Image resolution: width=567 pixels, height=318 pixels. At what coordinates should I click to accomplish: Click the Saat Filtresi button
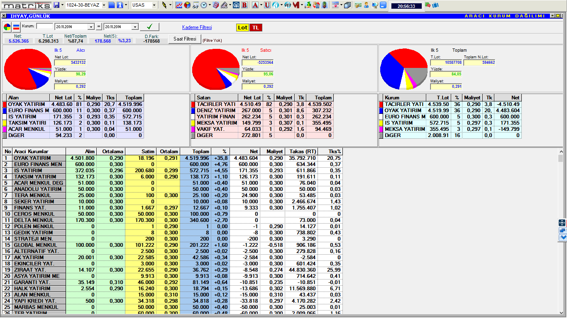[185, 39]
